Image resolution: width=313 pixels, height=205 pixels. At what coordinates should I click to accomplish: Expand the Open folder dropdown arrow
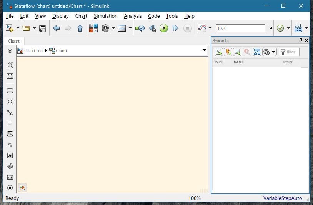(34, 28)
